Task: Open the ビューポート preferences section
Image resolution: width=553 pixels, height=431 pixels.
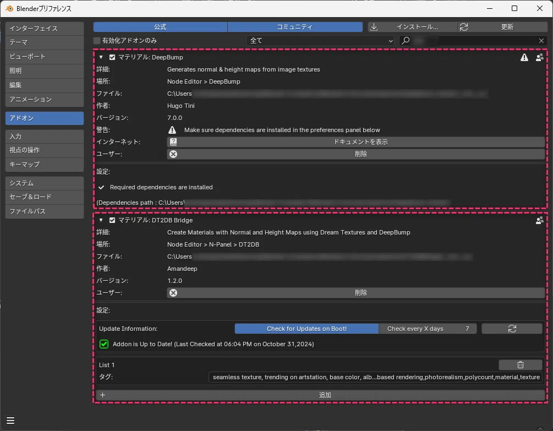Action: click(x=45, y=57)
